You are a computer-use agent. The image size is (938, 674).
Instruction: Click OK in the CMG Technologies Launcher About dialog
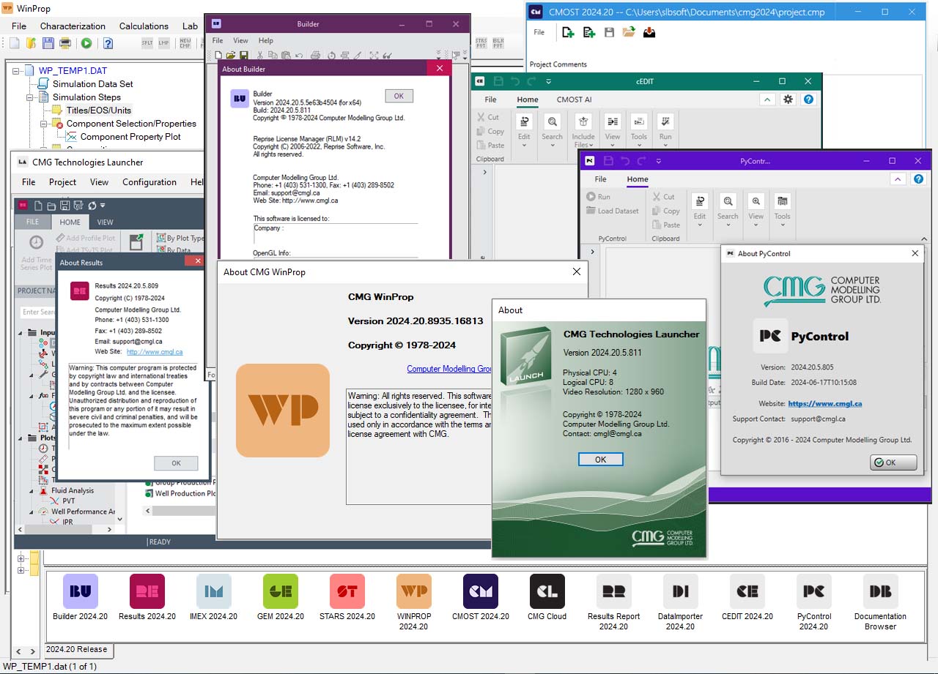[600, 460]
